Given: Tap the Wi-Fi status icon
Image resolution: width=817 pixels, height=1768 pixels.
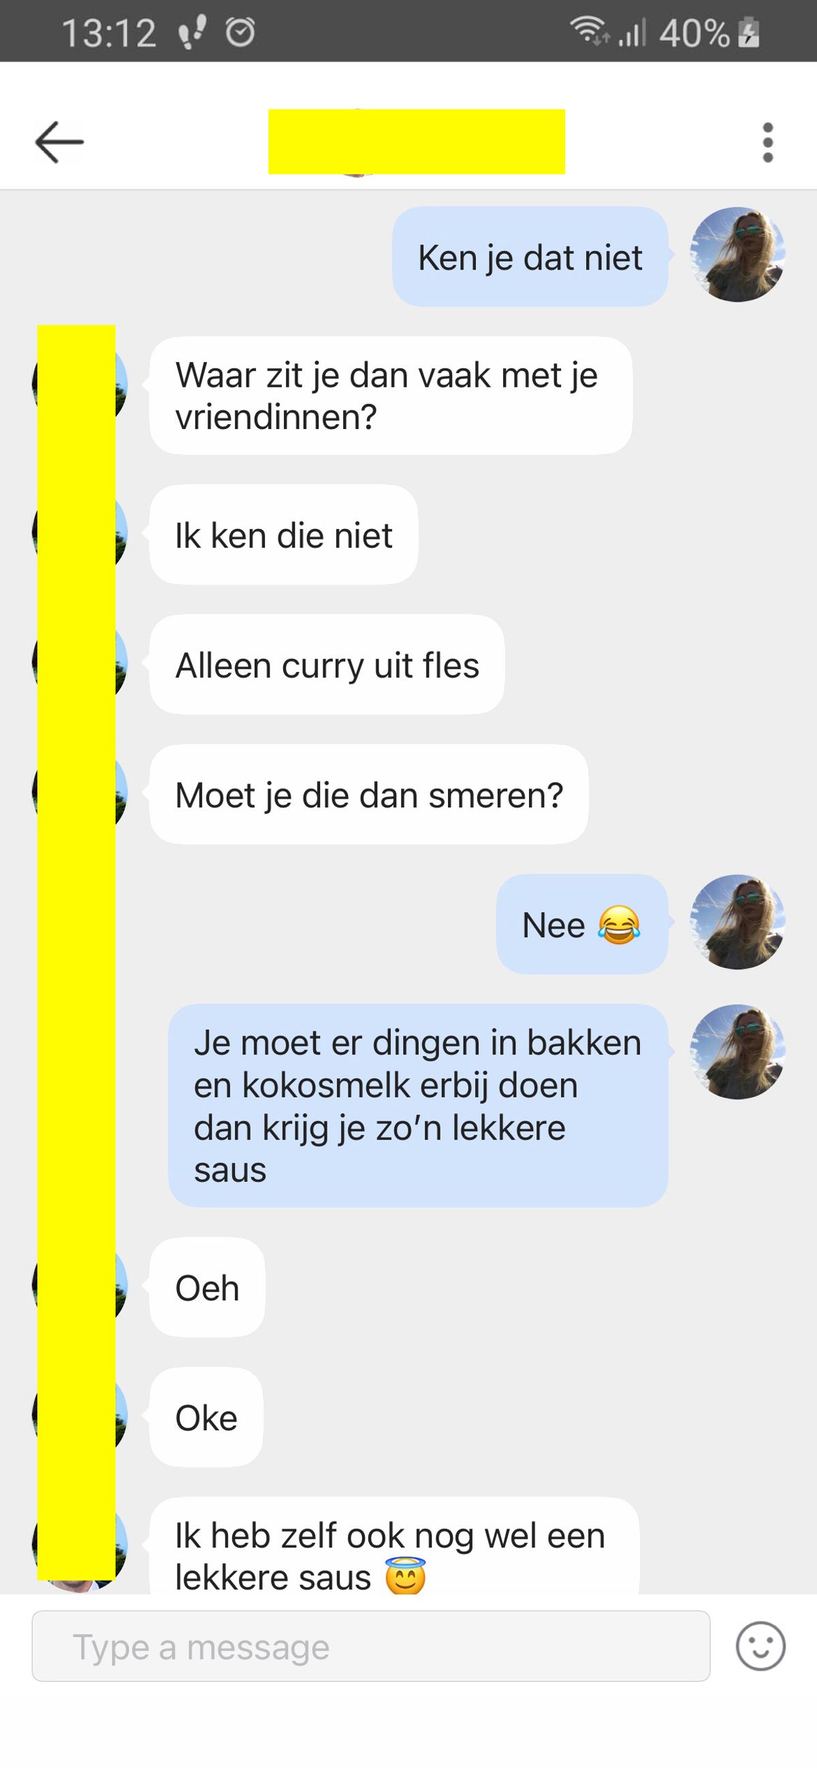Looking at the screenshot, I should [589, 31].
